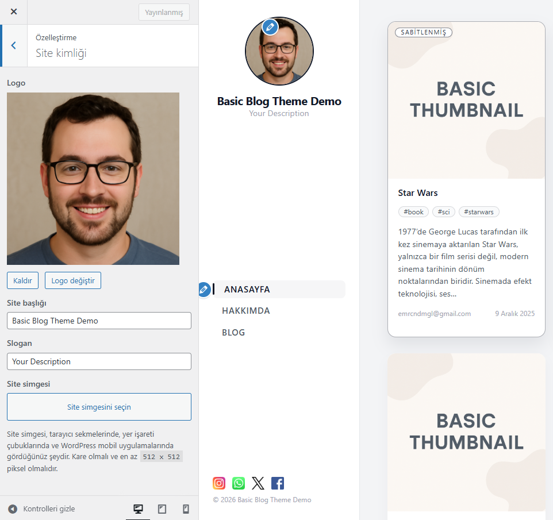Select ANASAYFA menu item
Image resolution: width=553 pixels, height=520 pixels.
247,290
